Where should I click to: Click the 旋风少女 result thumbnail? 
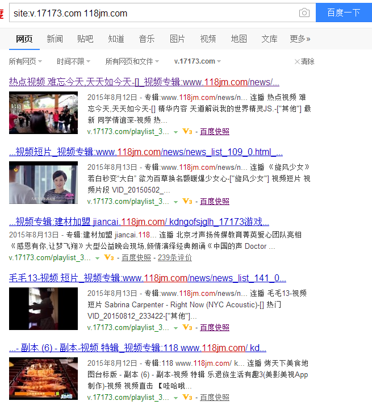tap(43, 182)
